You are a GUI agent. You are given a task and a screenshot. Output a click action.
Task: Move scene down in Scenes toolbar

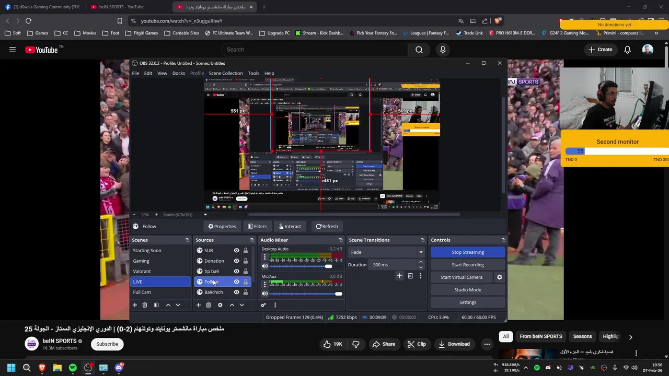click(178, 305)
